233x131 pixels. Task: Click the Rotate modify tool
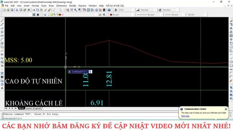click(231, 43)
